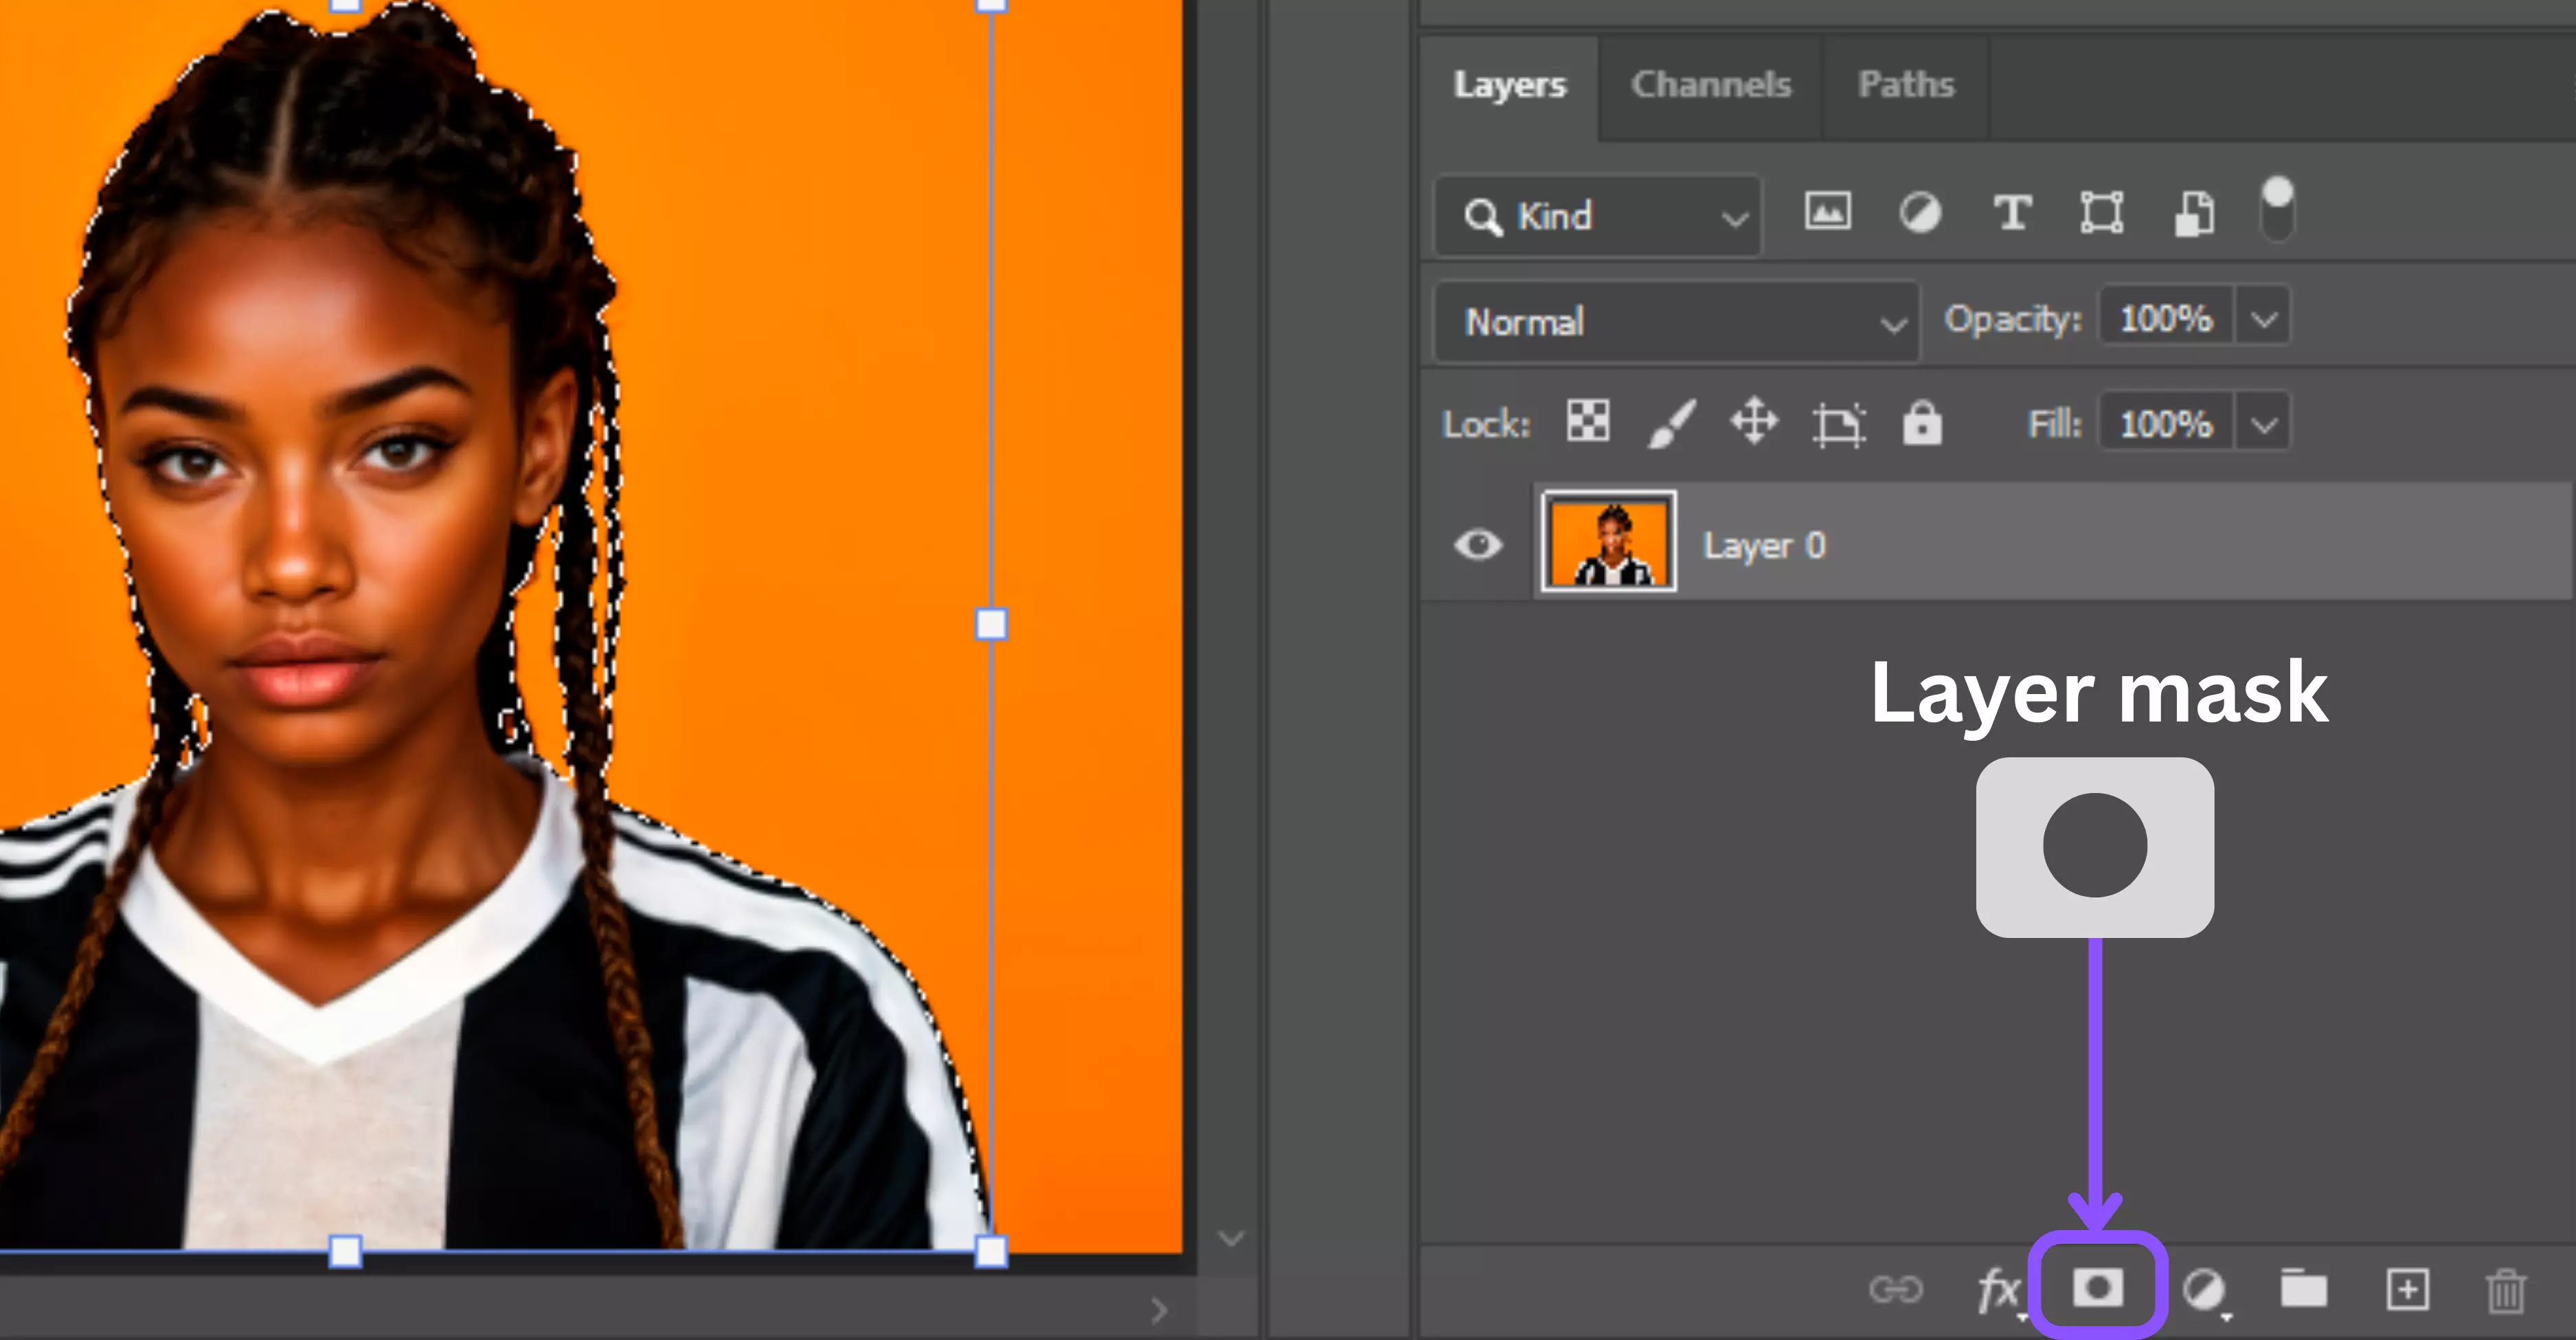2576x1340 pixels.
Task: Open the Normal blend mode dropdown
Action: 1676,322
